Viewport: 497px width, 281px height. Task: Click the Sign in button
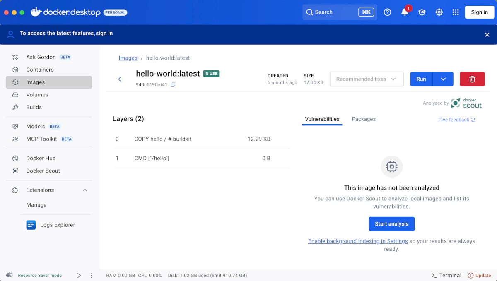(480, 12)
